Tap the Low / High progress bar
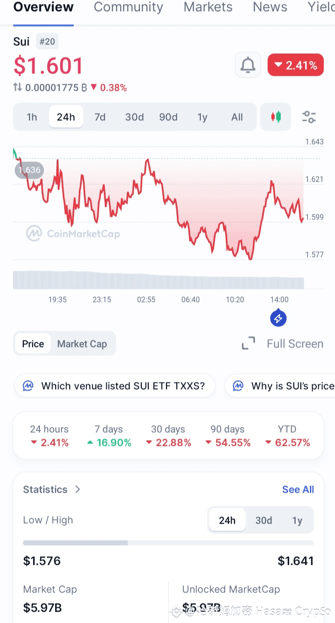Screen dimensions: 335x623 (x=168, y=542)
